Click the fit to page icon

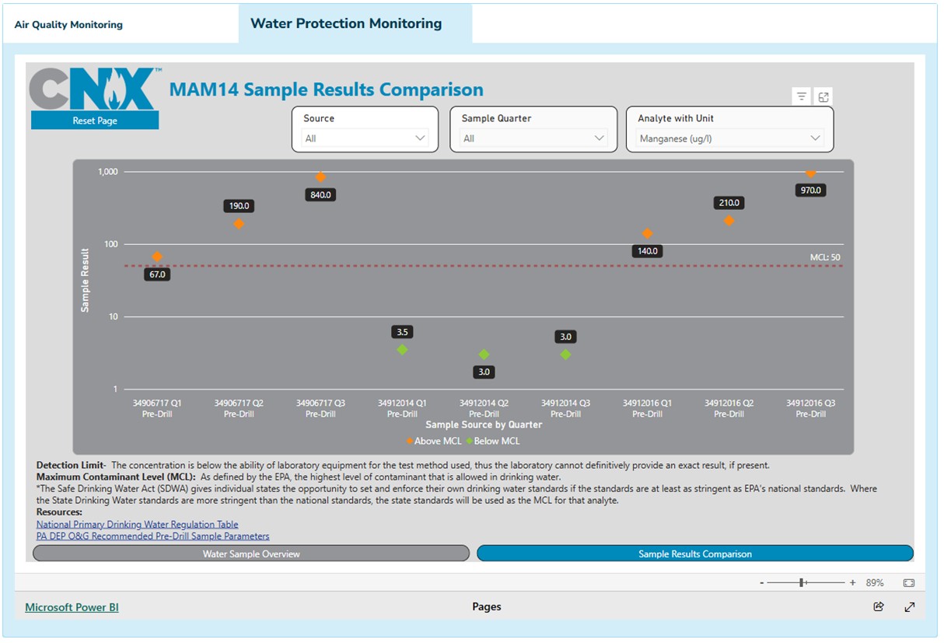pos(908,582)
